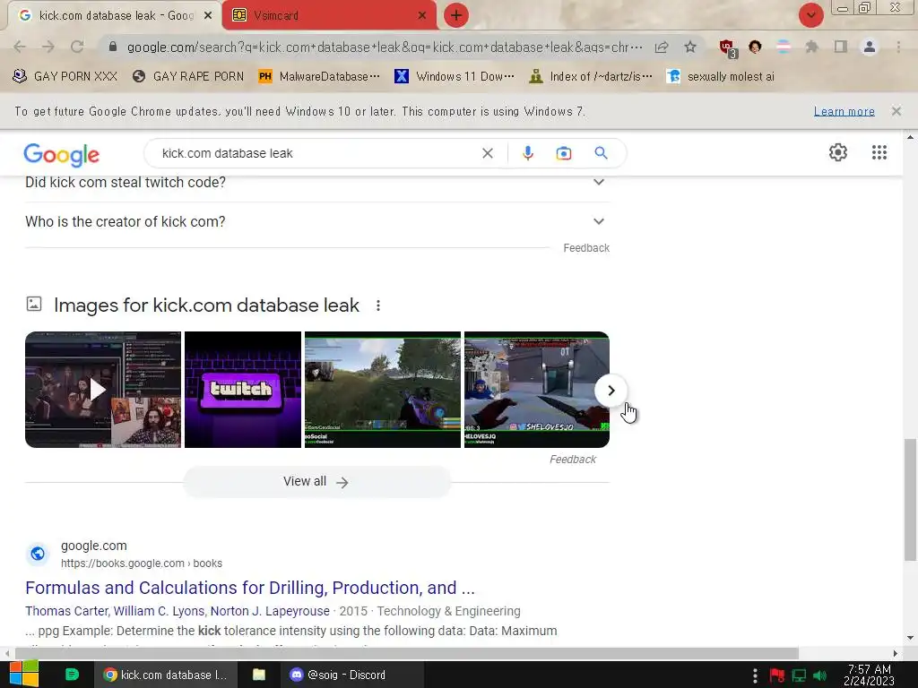Open the Chrome three-dot menu
The image size is (918, 688).
[x=898, y=47]
